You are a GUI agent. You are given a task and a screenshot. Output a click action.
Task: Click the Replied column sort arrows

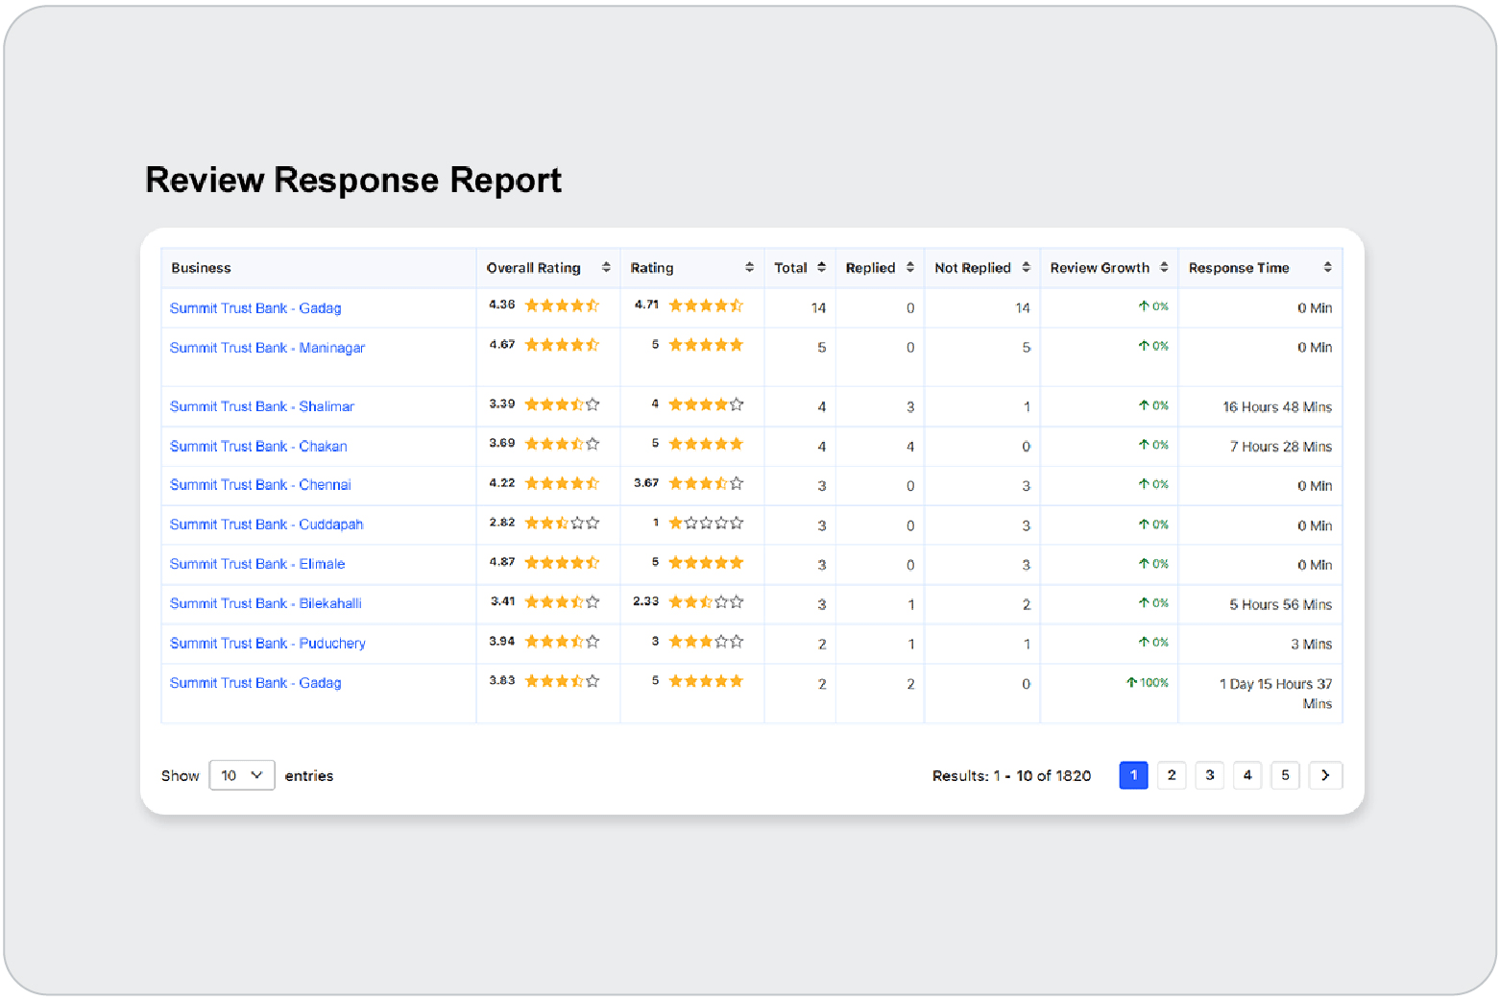point(909,268)
